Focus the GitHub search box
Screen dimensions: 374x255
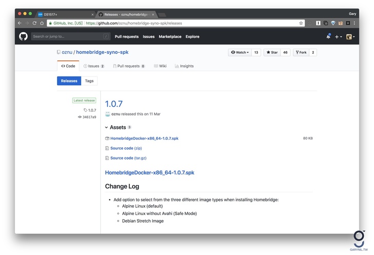tap(70, 36)
